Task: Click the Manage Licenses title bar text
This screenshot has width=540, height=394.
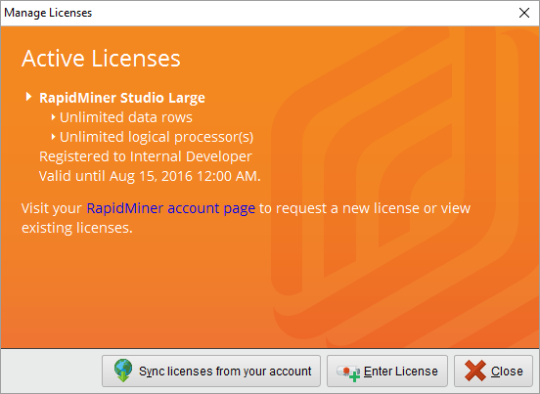Action: pos(48,13)
